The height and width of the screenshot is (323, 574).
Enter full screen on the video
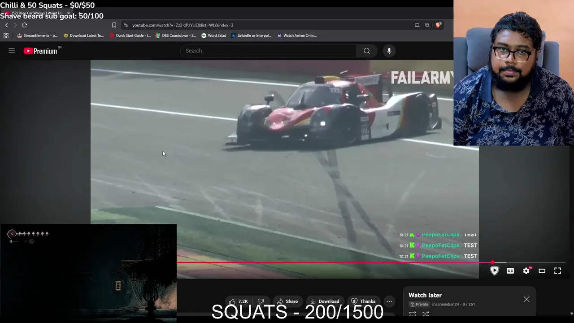[x=557, y=271]
